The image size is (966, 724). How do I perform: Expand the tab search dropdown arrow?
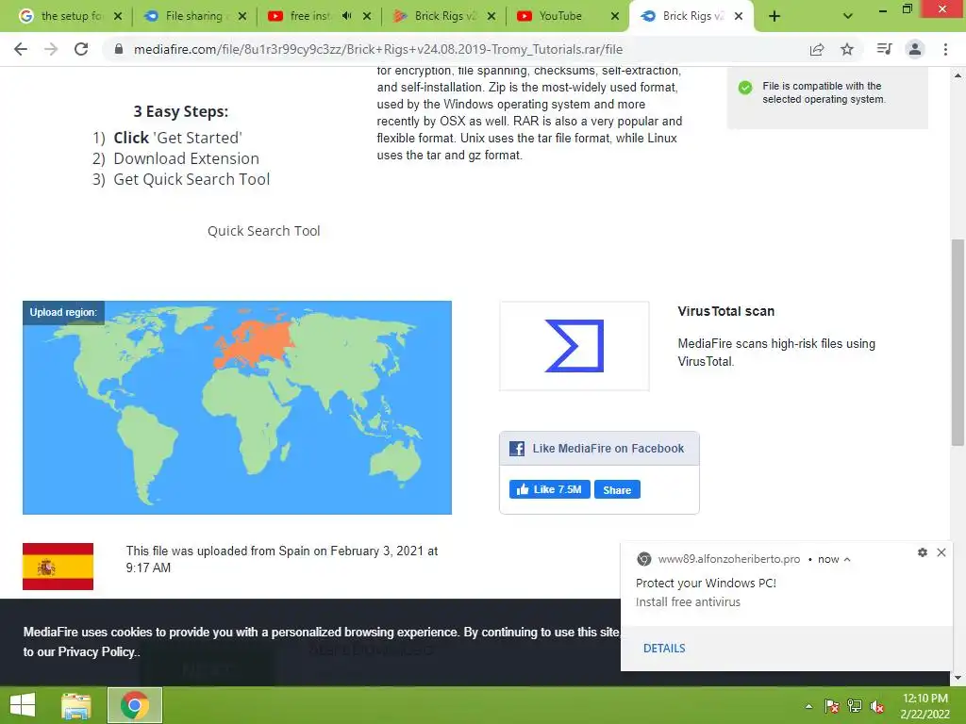(848, 16)
